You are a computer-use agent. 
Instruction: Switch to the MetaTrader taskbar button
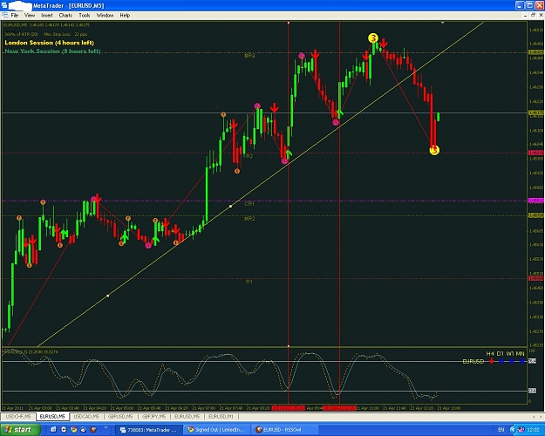149,430
